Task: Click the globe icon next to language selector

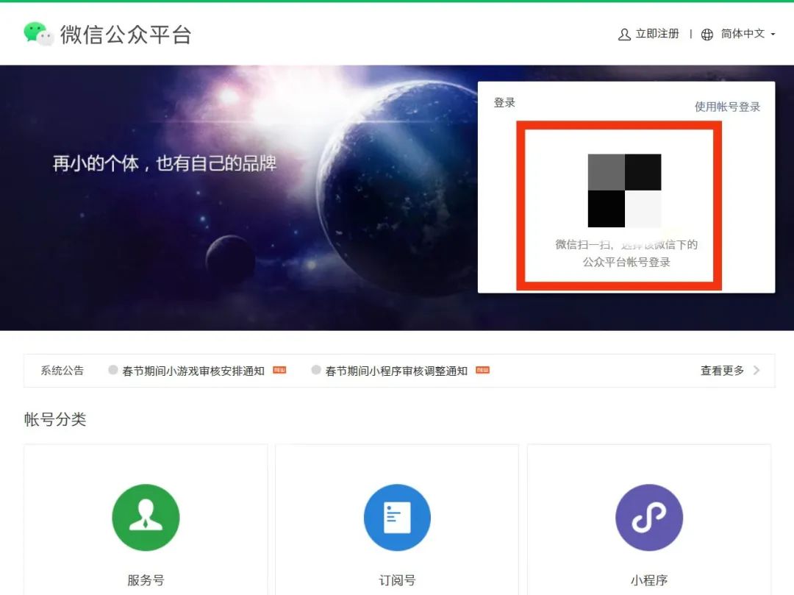Action: 707,34
